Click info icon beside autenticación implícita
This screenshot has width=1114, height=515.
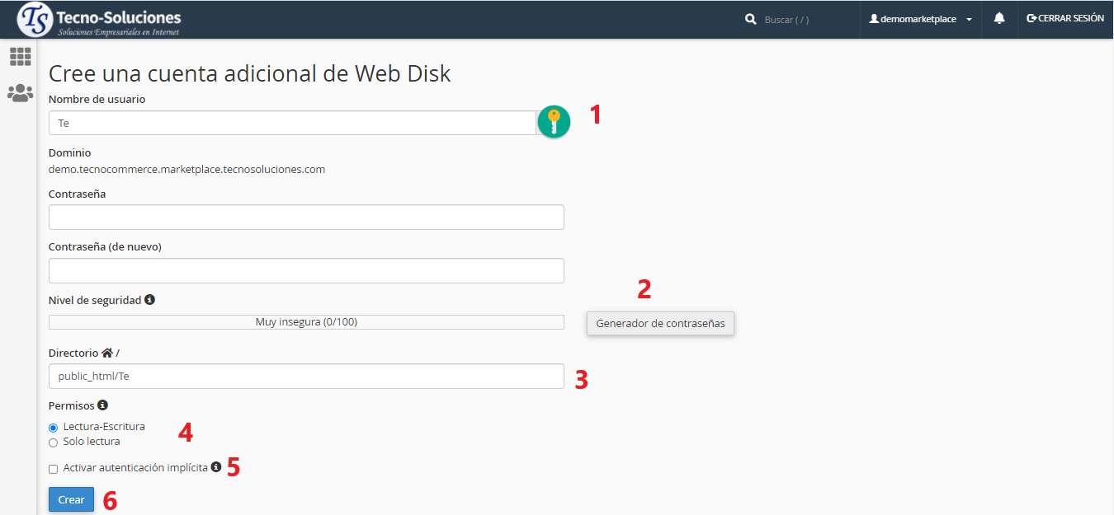tap(216, 467)
